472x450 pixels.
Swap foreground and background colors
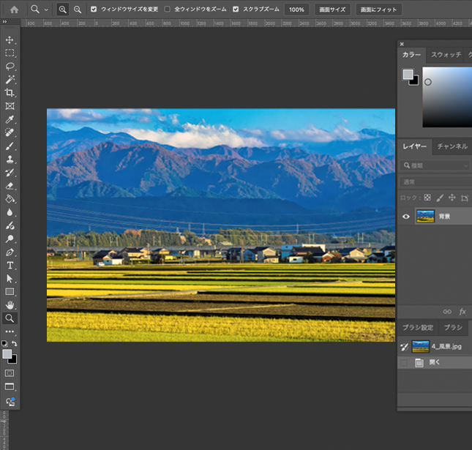15,343
